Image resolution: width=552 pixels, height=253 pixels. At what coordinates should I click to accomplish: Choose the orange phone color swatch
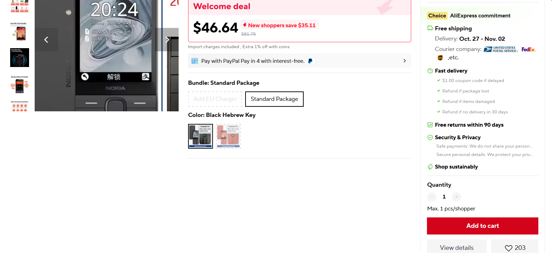coord(228,136)
